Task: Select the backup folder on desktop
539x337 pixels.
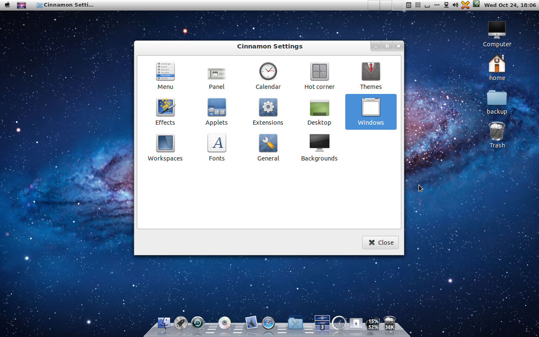Action: 497,102
